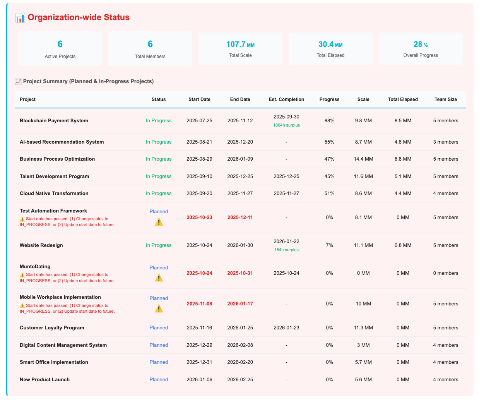This screenshot has width=479, height=401.
Task: Open the 1004h surplus link for Blockchain Payment System
Action: click(x=286, y=125)
